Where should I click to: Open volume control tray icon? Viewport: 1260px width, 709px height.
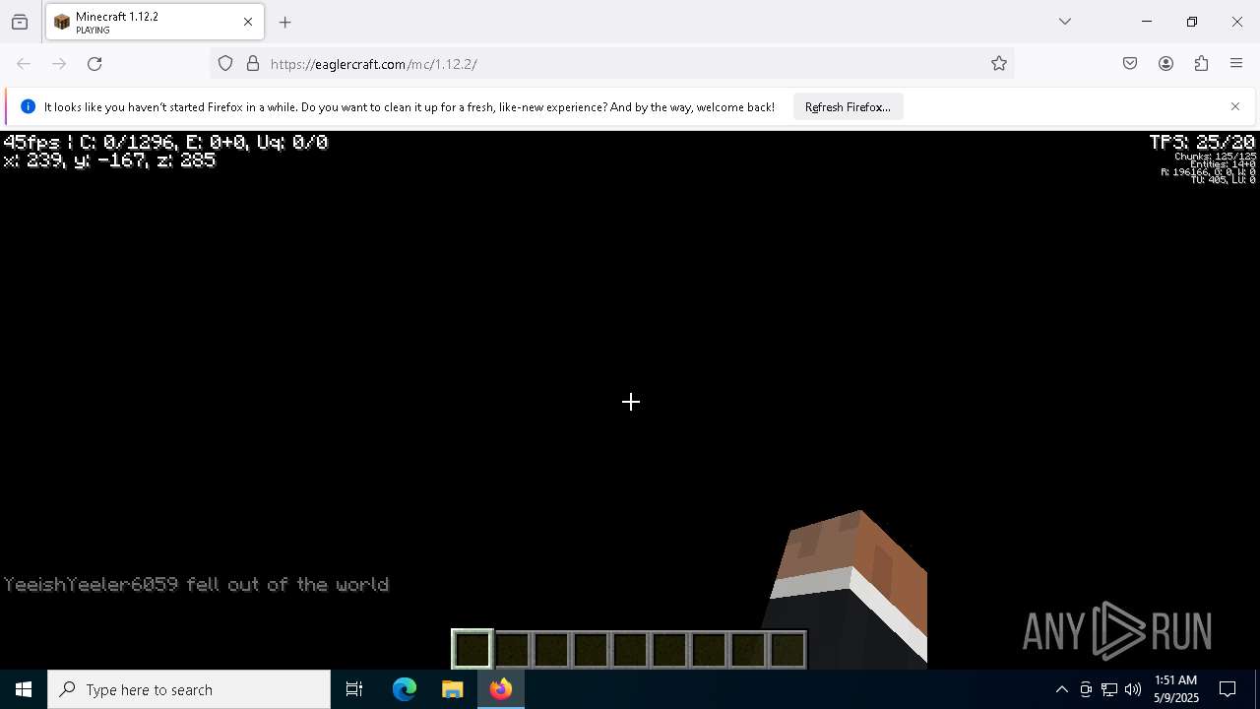coord(1133,689)
